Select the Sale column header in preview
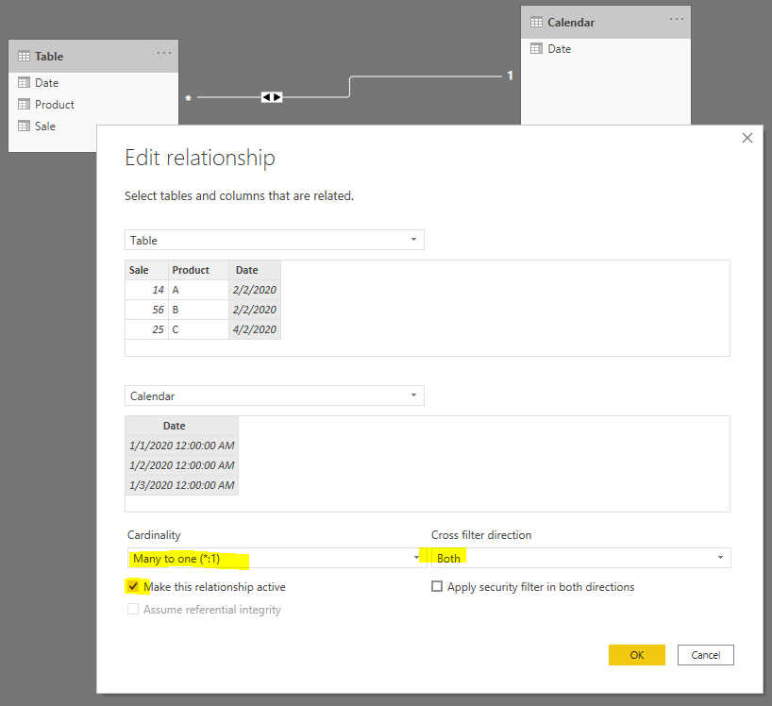This screenshot has width=772, height=706. pos(146,270)
